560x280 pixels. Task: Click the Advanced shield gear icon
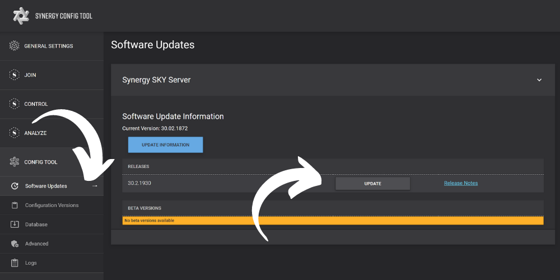click(15, 244)
